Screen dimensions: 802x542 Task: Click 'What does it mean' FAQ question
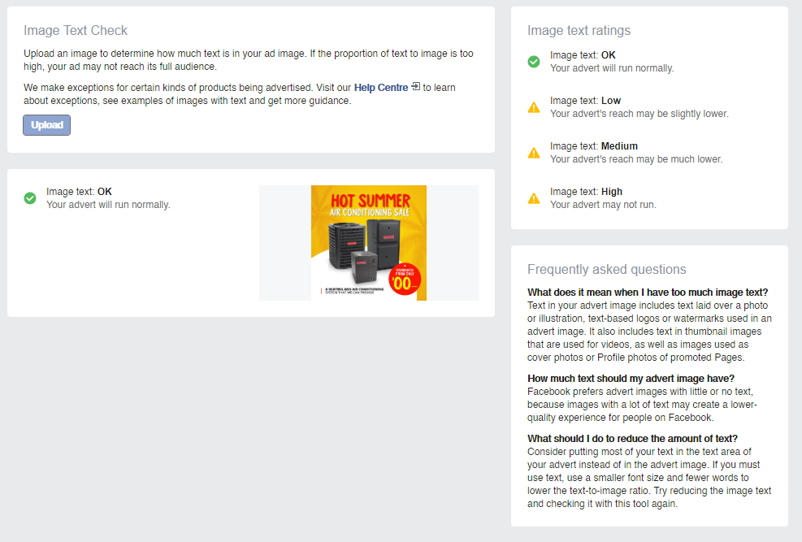(x=648, y=293)
